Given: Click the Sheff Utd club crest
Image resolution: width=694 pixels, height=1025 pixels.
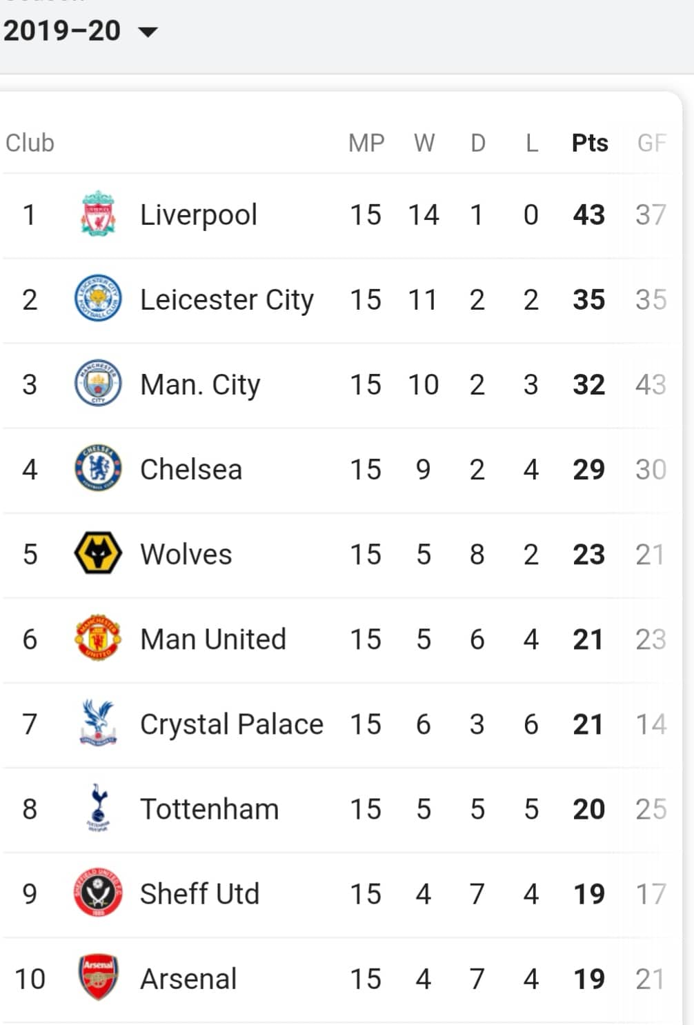Looking at the screenshot, I should [x=98, y=893].
